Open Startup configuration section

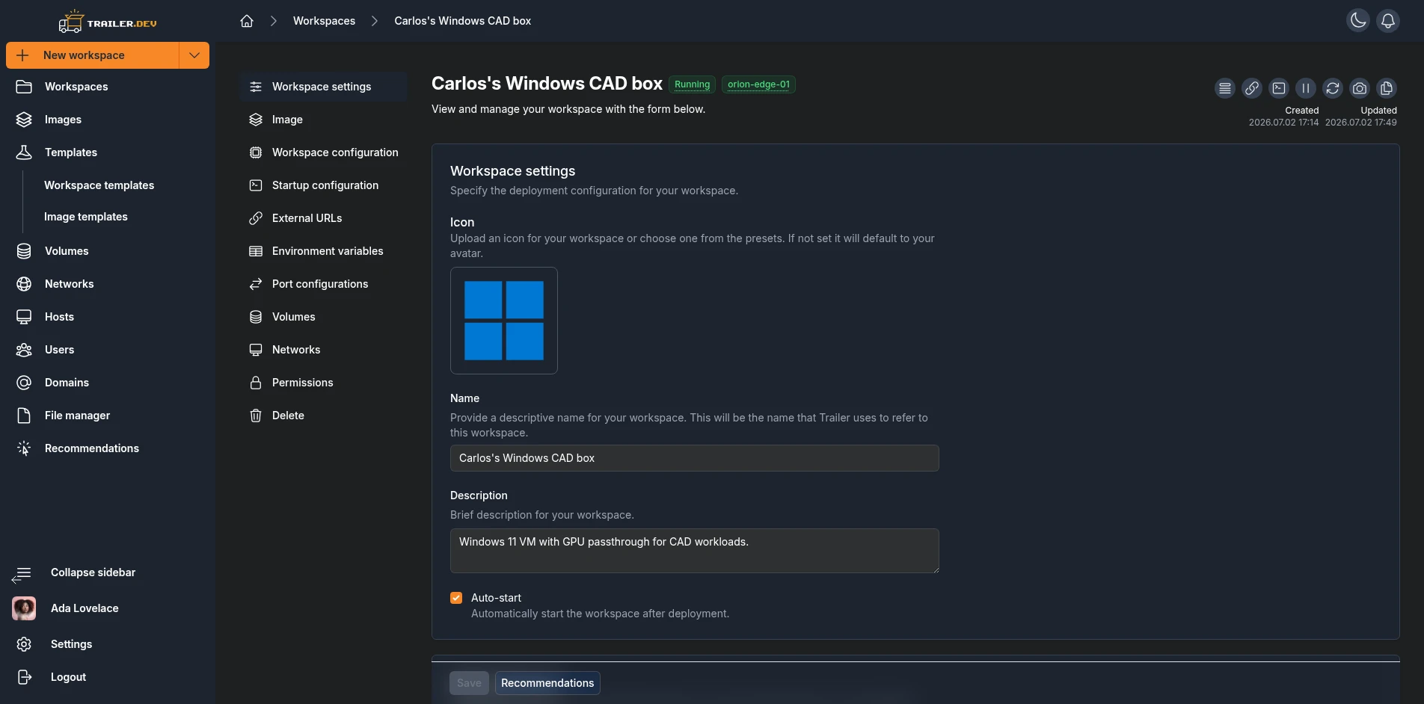(x=323, y=185)
